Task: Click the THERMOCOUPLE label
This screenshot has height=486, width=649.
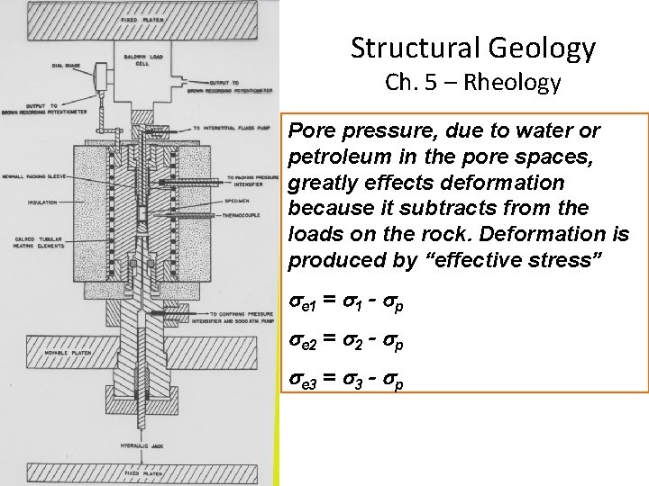Action: click(x=241, y=215)
